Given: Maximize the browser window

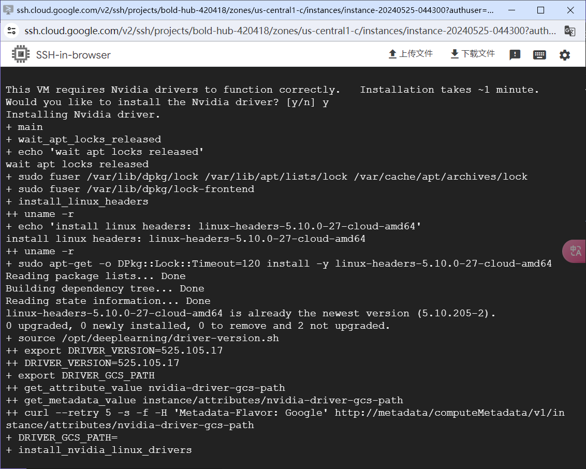Looking at the screenshot, I should click(540, 10).
